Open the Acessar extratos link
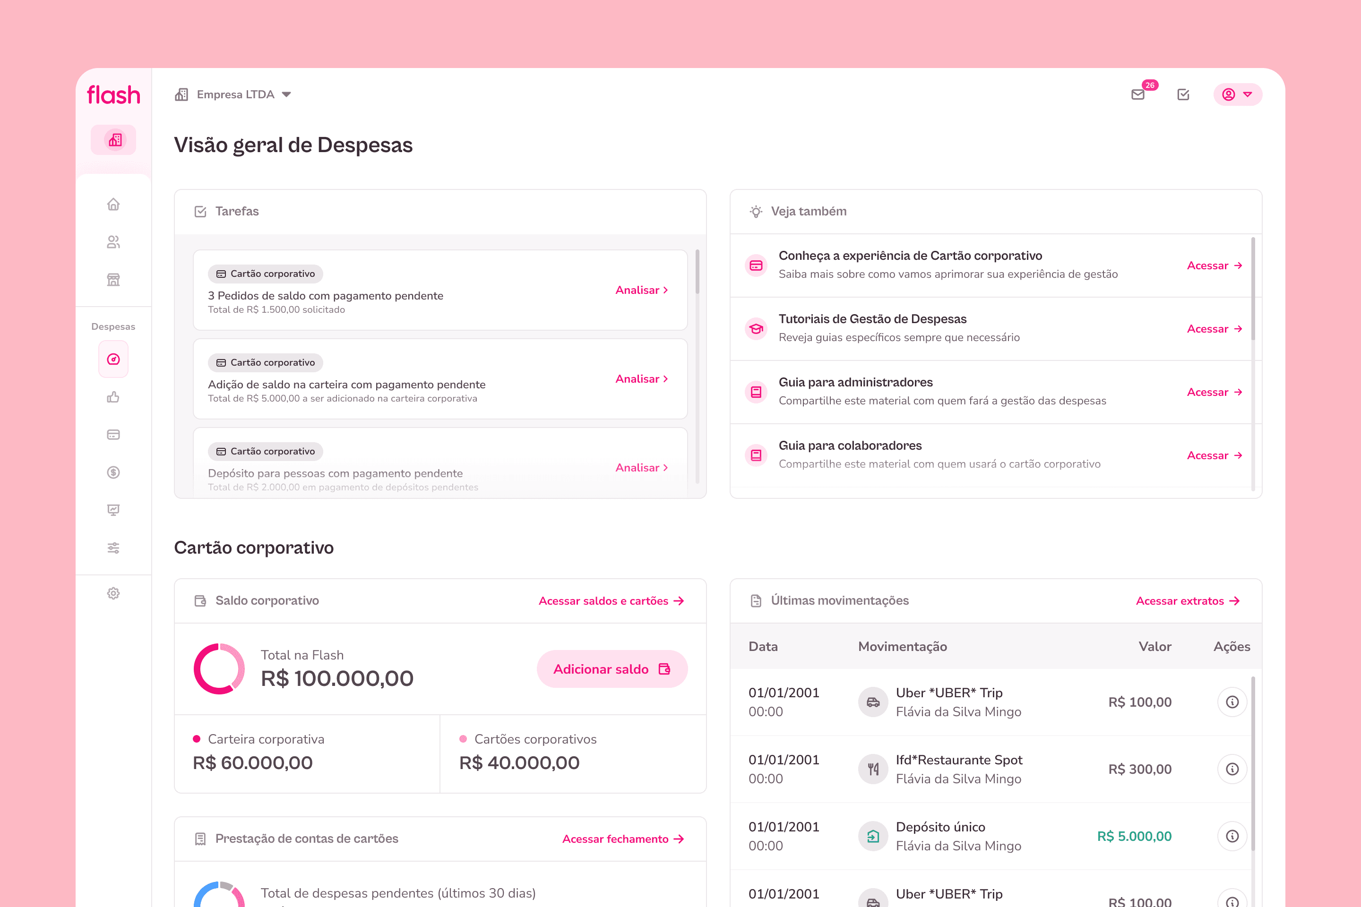 click(1188, 601)
